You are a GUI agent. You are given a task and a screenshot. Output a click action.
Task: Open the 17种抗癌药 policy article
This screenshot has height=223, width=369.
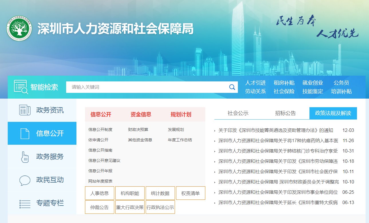pyautogui.click(x=278, y=141)
